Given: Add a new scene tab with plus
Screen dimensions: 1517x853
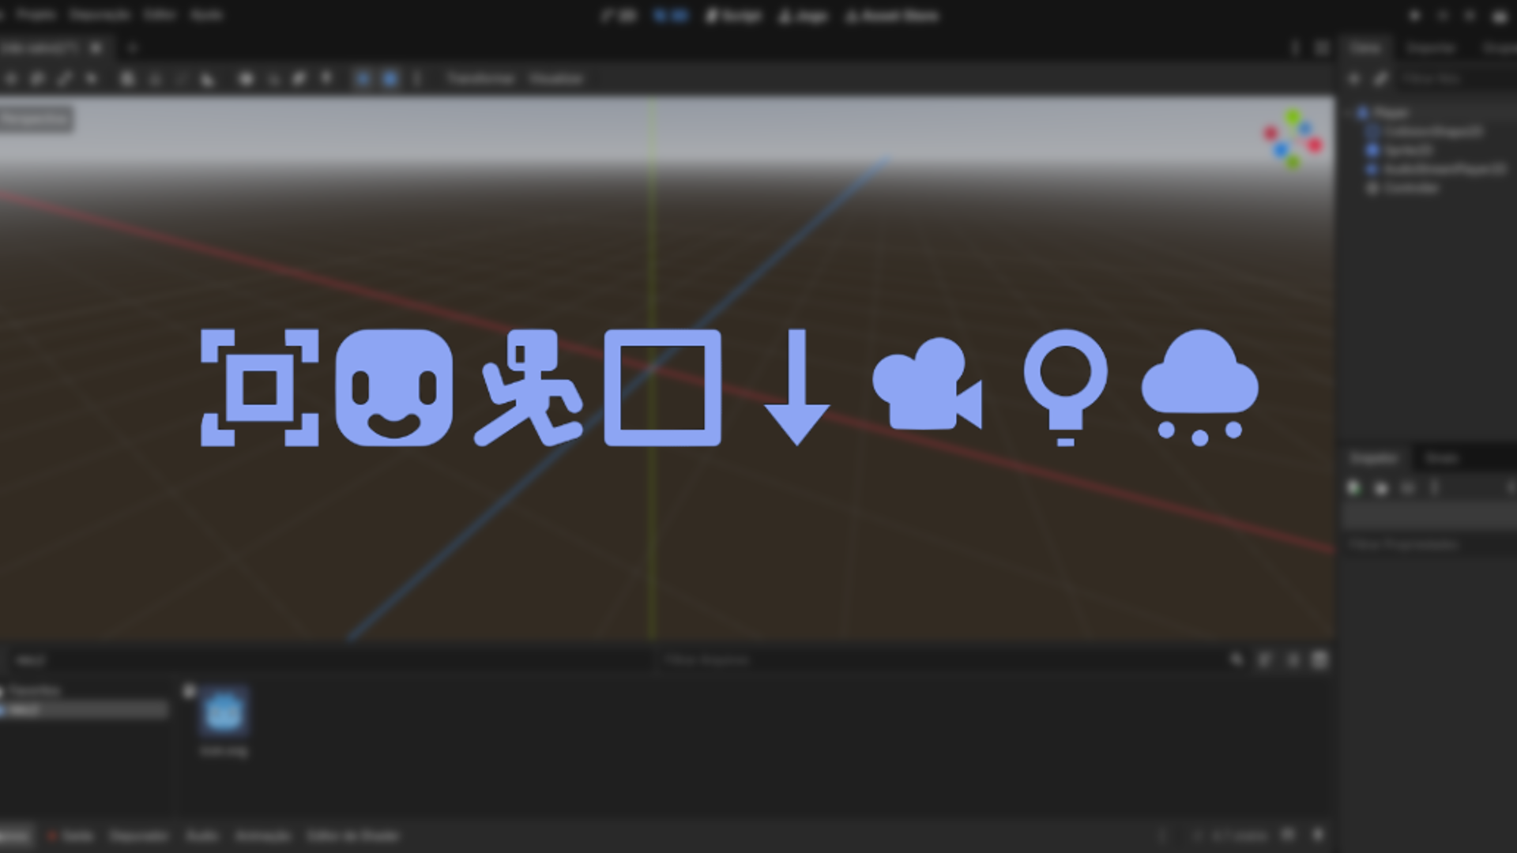Looking at the screenshot, I should [132, 48].
